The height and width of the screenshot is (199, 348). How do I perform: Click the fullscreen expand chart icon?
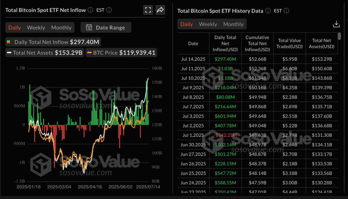(x=148, y=10)
